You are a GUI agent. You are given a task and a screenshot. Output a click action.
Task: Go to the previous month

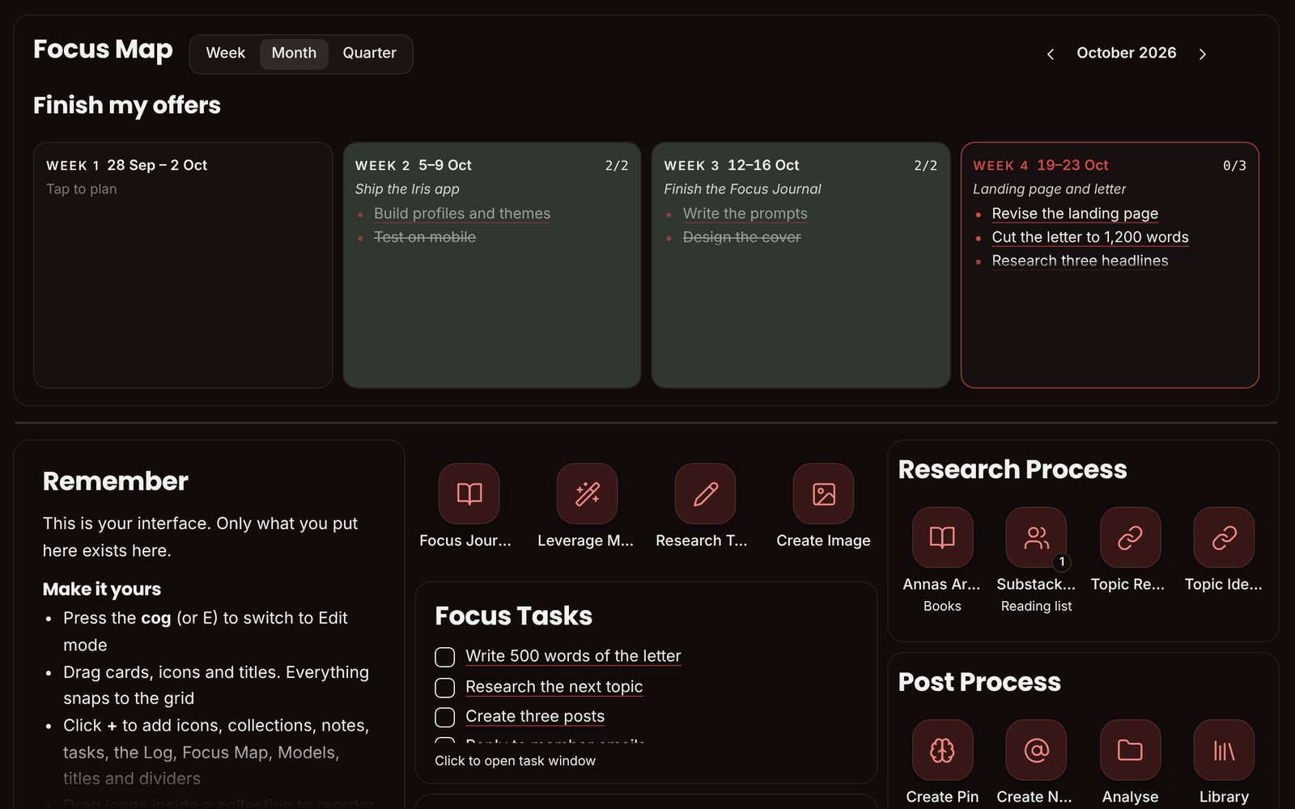[x=1051, y=54]
